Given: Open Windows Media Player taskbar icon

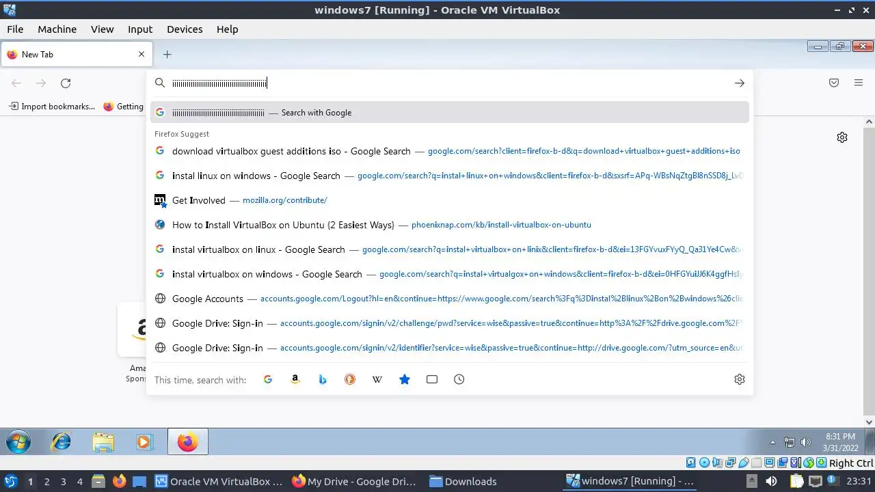Looking at the screenshot, I should coord(144,442).
